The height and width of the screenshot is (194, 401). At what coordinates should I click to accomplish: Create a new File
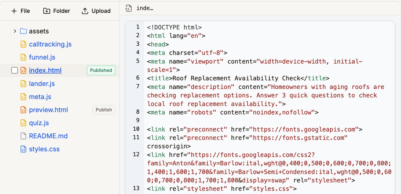click(20, 11)
